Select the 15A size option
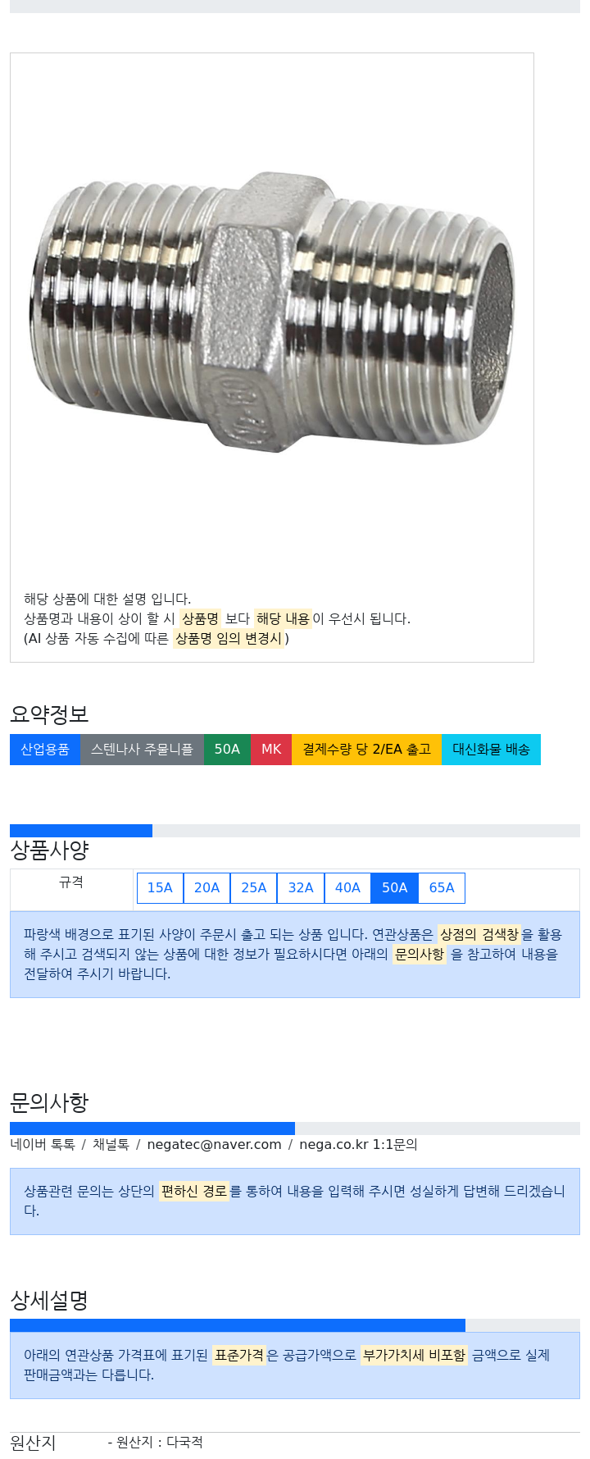 (160, 887)
